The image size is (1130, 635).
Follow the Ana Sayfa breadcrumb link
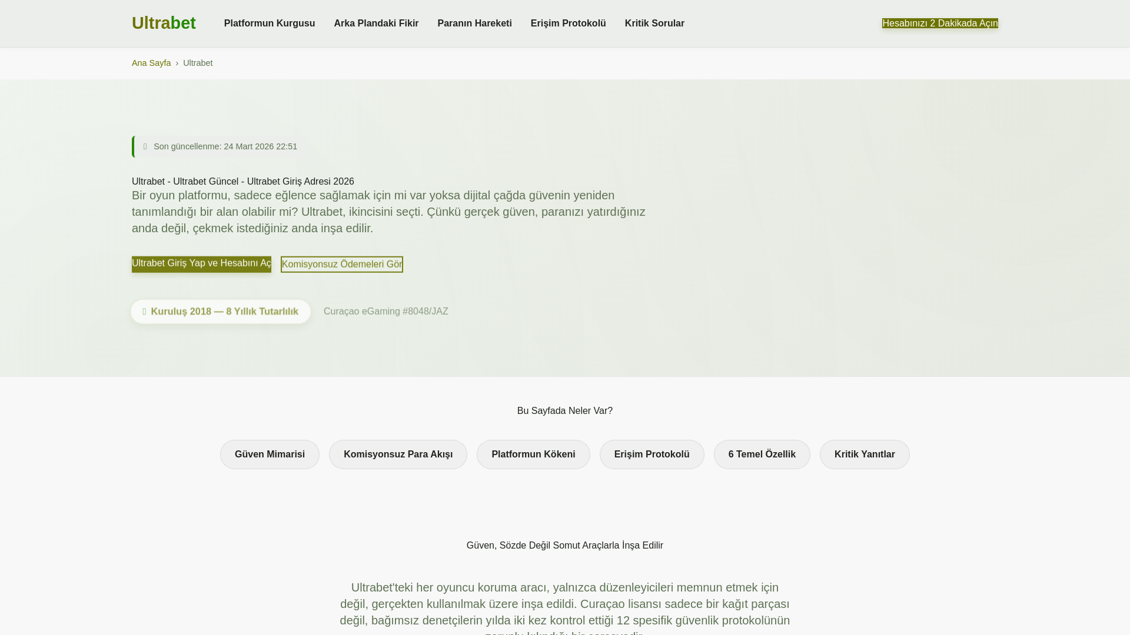[x=151, y=63]
